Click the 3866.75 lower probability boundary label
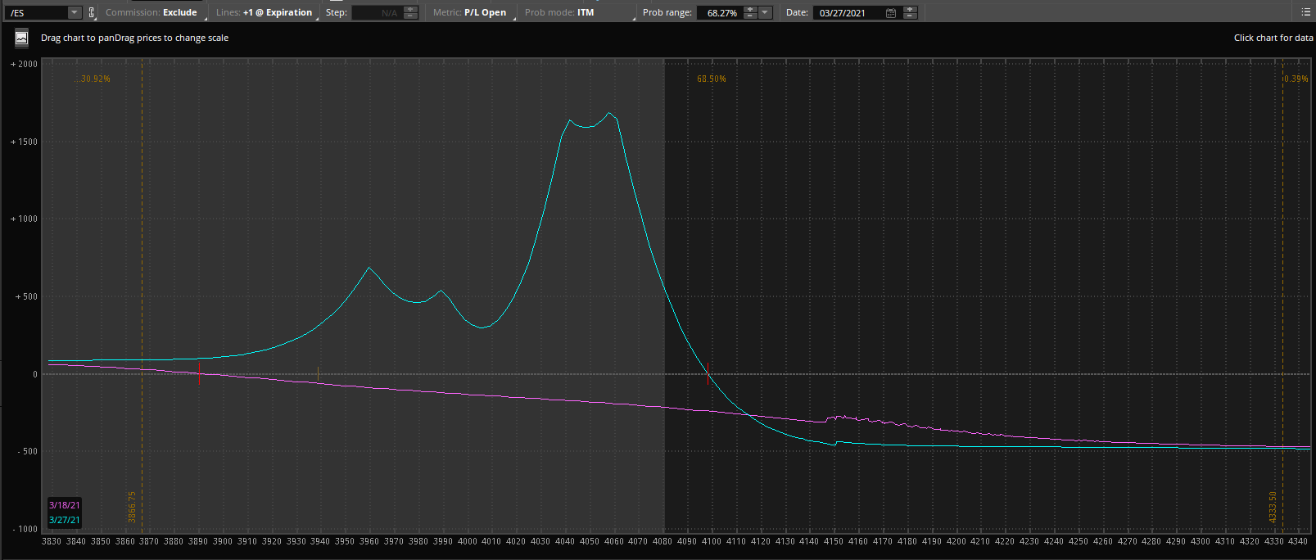This screenshot has height=560, width=1316. [x=132, y=507]
